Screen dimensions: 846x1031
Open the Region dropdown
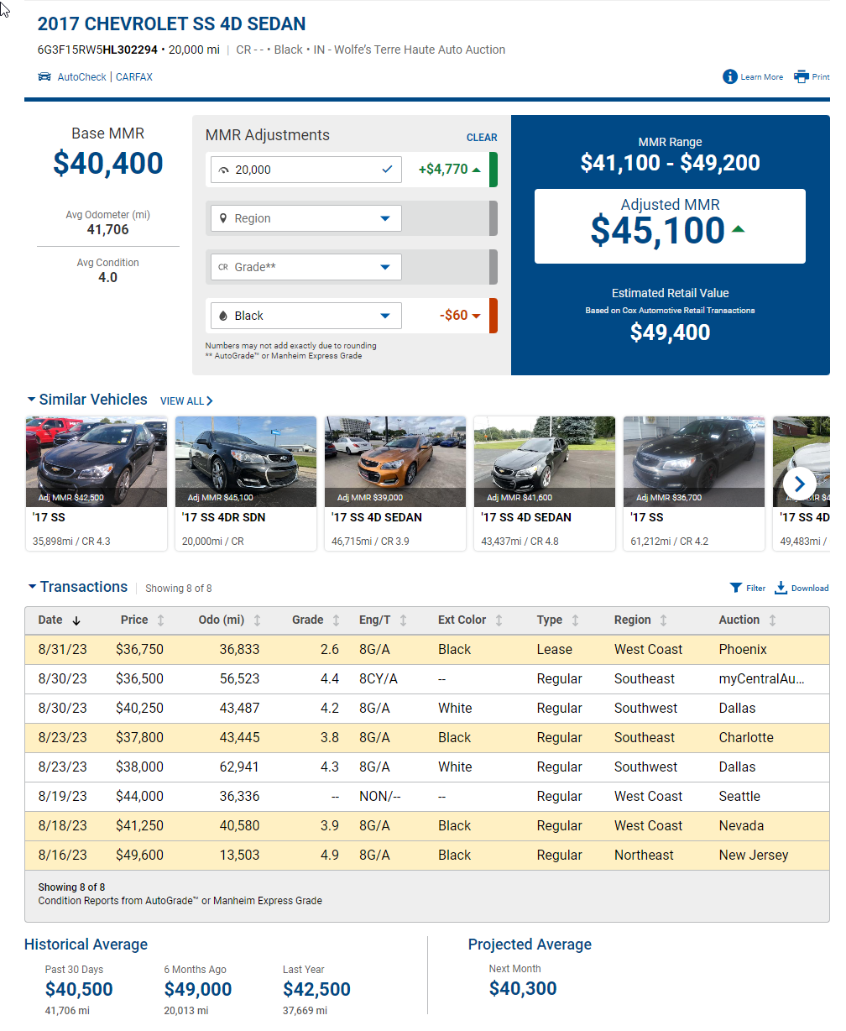tap(385, 218)
